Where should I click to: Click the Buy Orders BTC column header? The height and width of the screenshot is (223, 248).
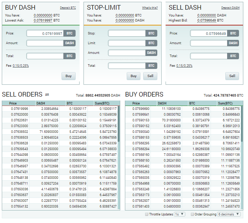click(202, 103)
